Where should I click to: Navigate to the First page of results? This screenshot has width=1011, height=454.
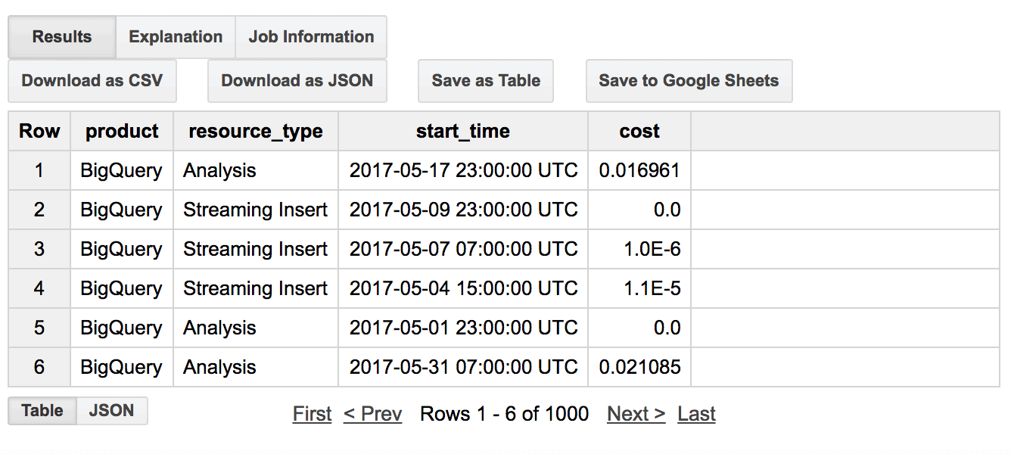click(x=312, y=413)
